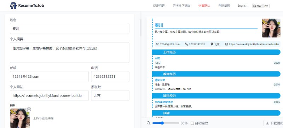The height and width of the screenshot is (128, 283).
Task: Open 反馈问题 in the top navigation
Action: pos(159,6)
